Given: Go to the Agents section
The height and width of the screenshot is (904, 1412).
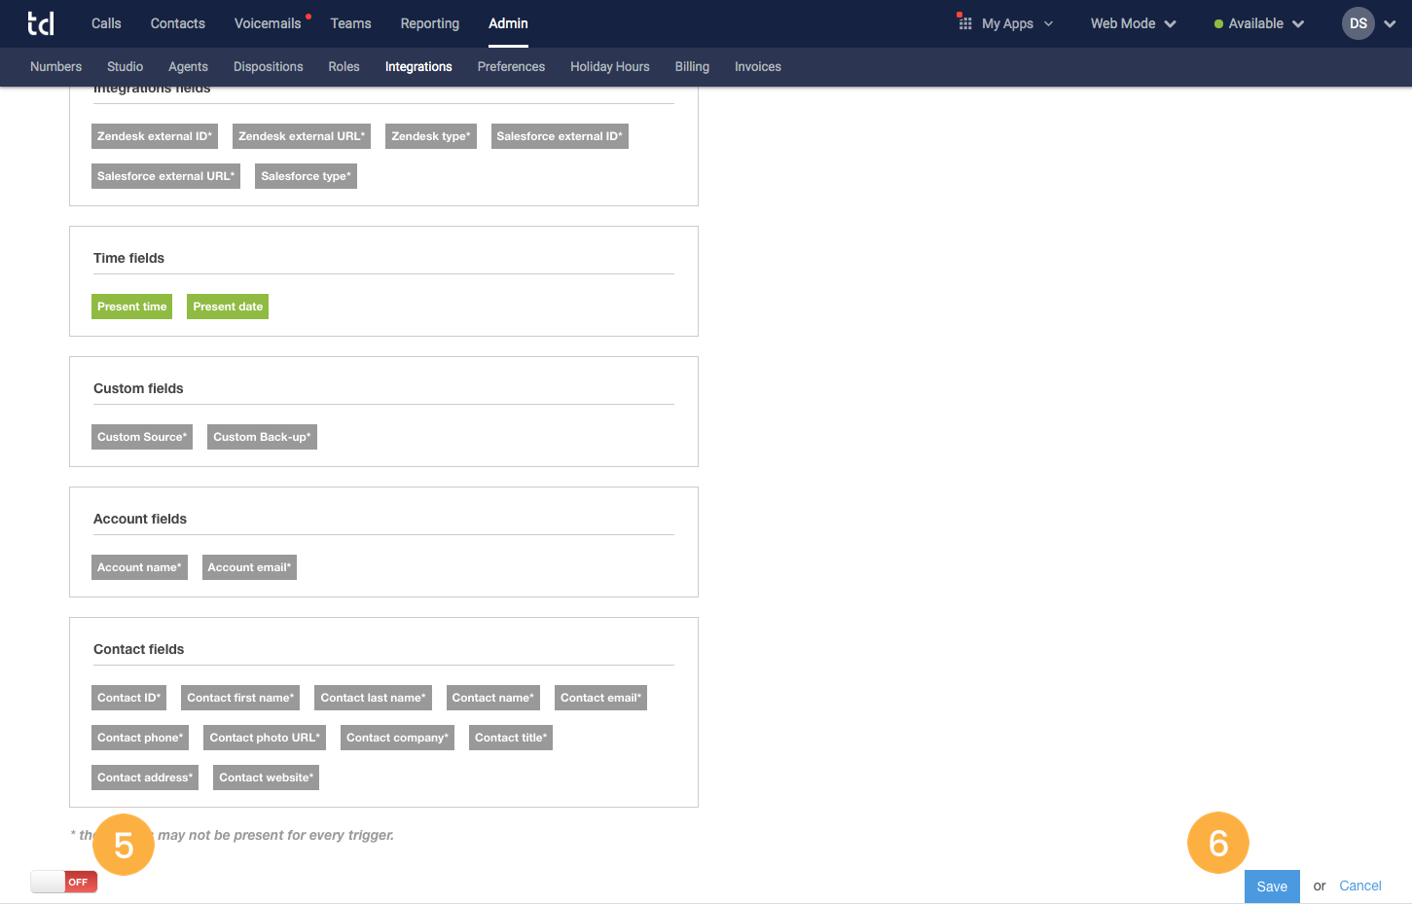Looking at the screenshot, I should pyautogui.click(x=188, y=66).
